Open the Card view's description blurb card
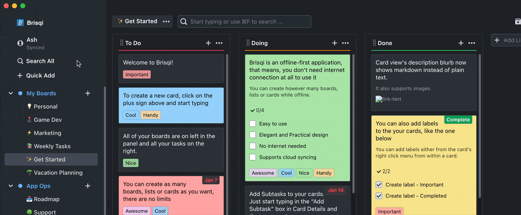Screen dimensions: 521x215 [424, 83]
